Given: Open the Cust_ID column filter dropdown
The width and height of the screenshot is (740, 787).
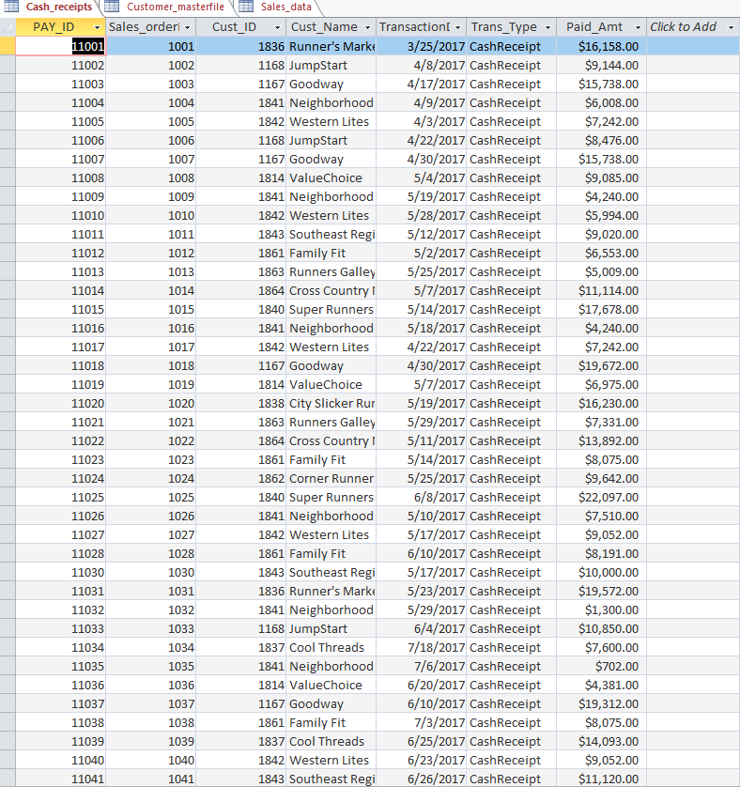Looking at the screenshot, I should [277, 27].
